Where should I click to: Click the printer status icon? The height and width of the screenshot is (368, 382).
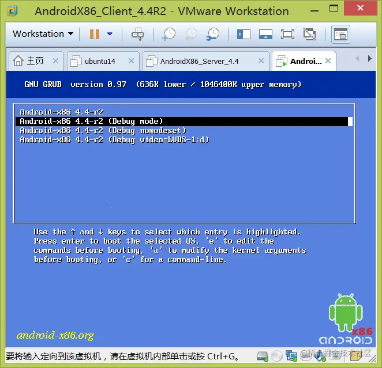point(305,357)
